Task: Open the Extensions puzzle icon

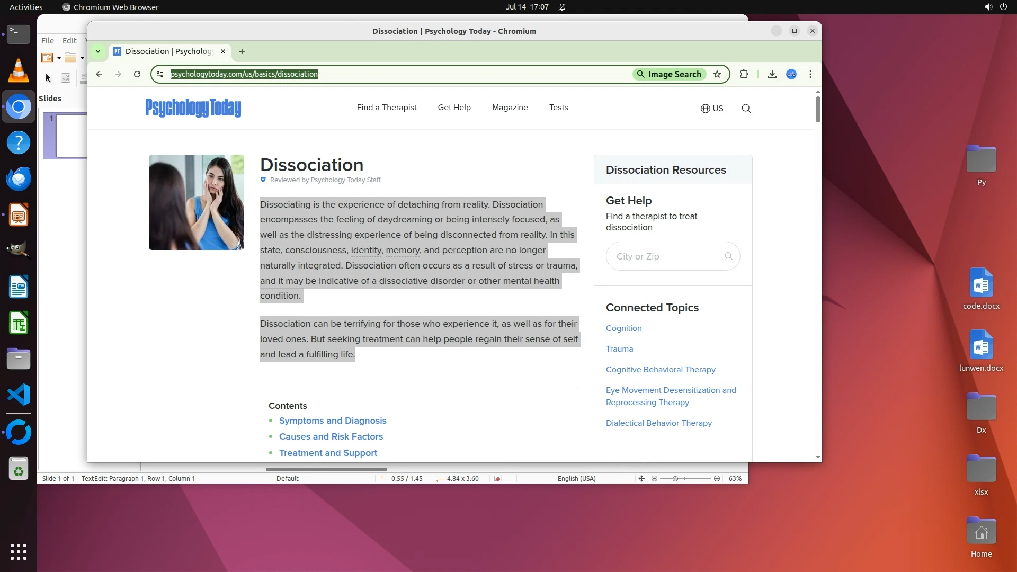Action: point(744,74)
